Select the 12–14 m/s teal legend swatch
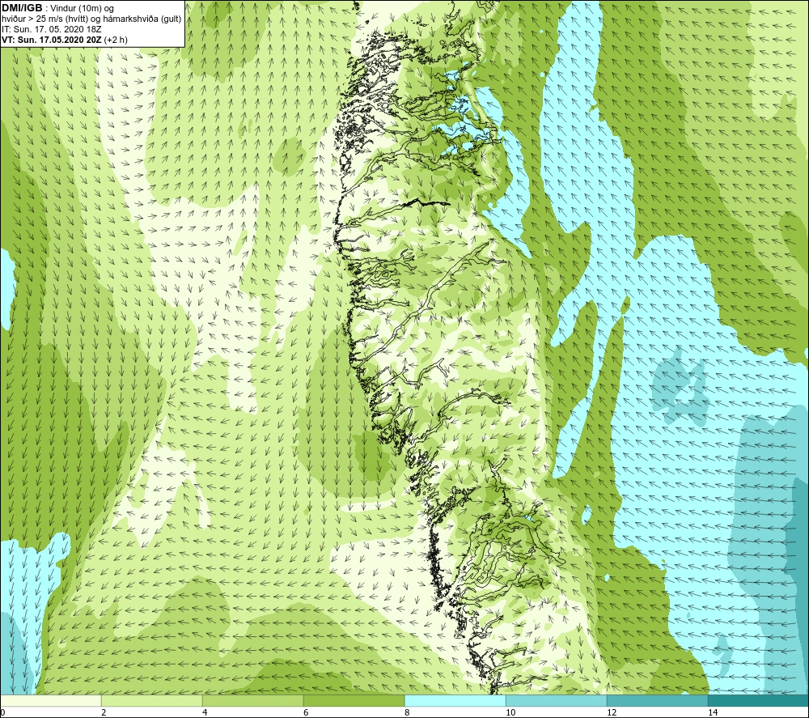This screenshot has height=718, width=809. point(657,700)
